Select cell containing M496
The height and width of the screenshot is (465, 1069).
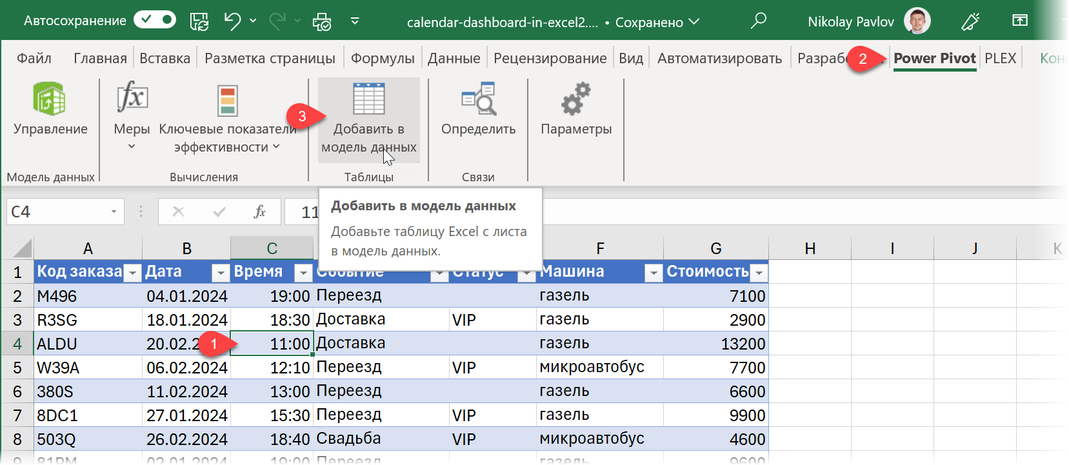tap(88, 296)
